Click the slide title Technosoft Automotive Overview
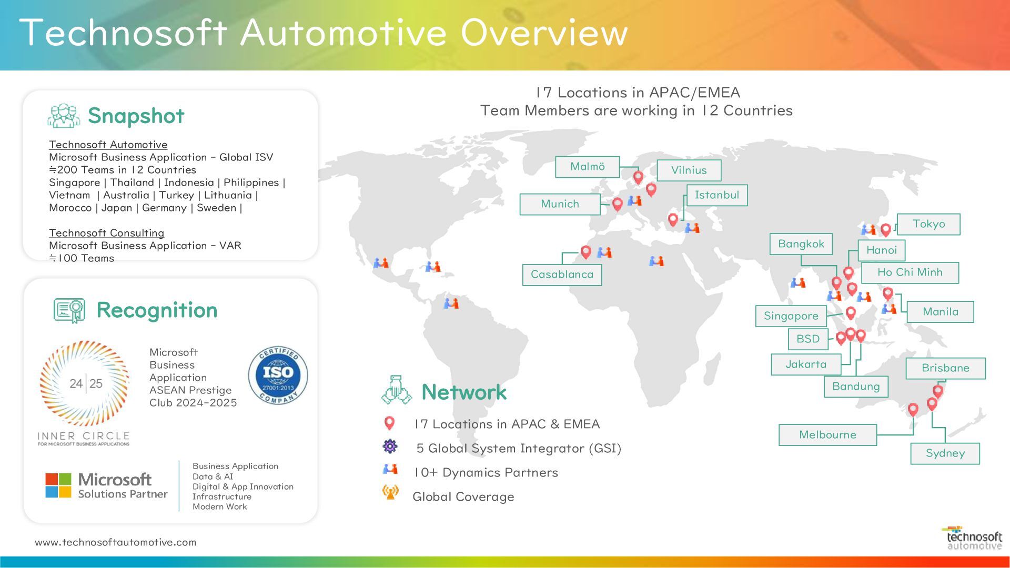 324,33
